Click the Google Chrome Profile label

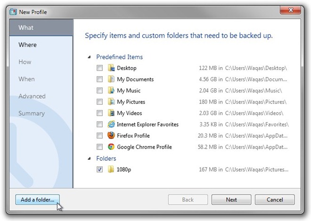click(144, 147)
